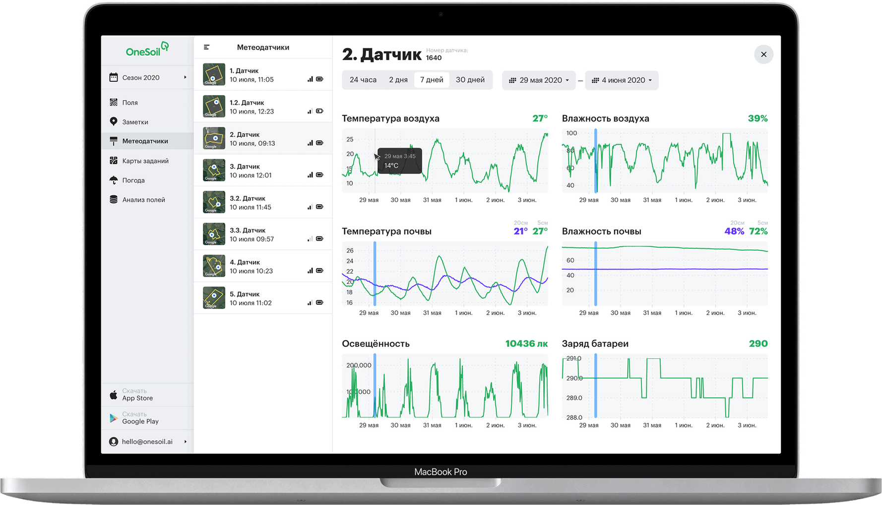
Task: Click the signal icon of 4. Датчик
Action: (x=310, y=271)
